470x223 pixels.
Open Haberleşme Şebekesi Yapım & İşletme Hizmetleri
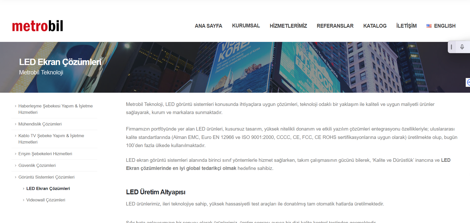56,109
